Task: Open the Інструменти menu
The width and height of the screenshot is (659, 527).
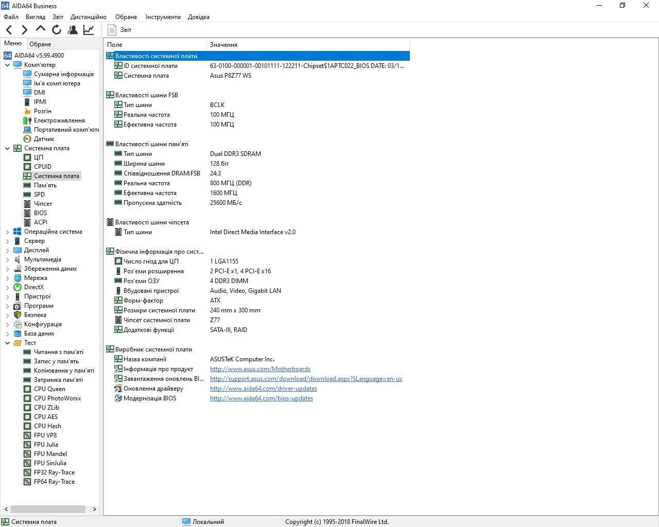Action: click(163, 16)
